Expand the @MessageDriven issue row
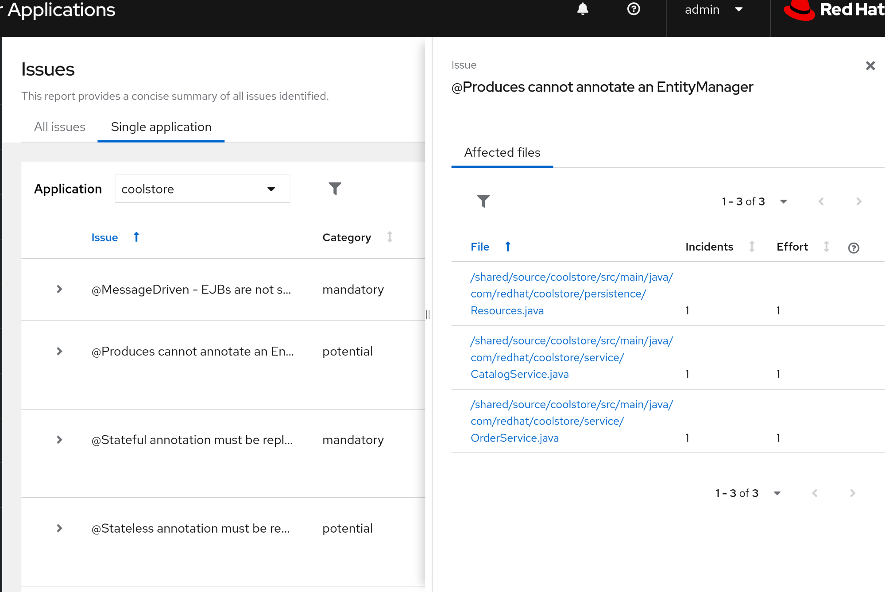885x592 pixels. tap(59, 290)
